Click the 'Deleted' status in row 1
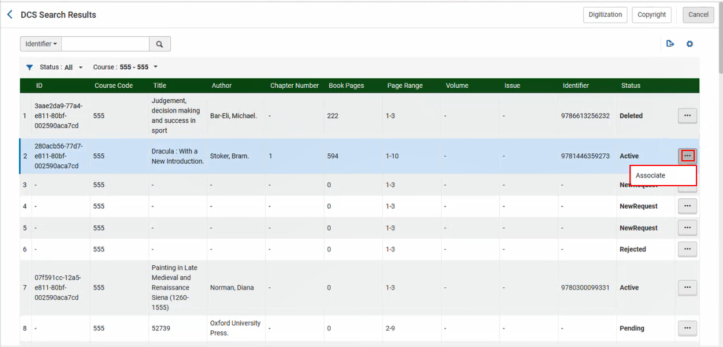Viewport: 723px width, 347px height. click(631, 116)
